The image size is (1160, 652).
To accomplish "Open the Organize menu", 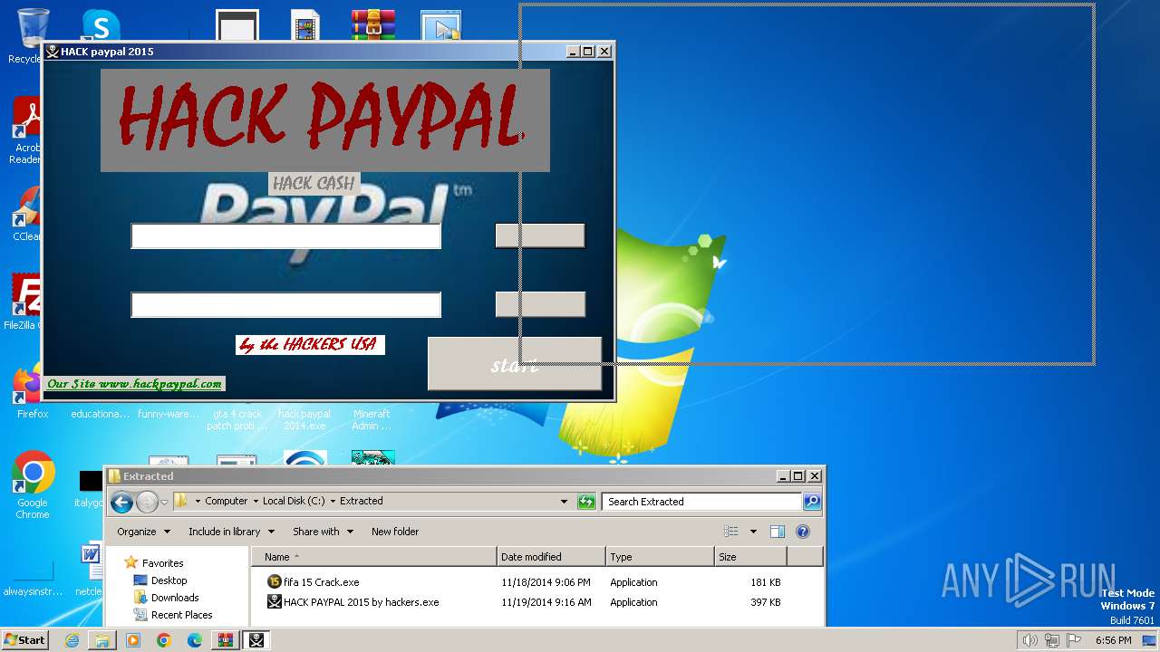I will (x=143, y=532).
